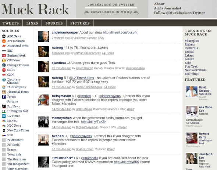Switch to the Links tab
The width and height of the screenshot is (217, 170).
[x=32, y=23]
